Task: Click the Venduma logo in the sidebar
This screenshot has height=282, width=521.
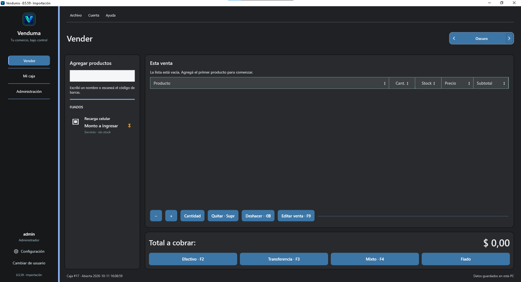Action: [x=29, y=19]
